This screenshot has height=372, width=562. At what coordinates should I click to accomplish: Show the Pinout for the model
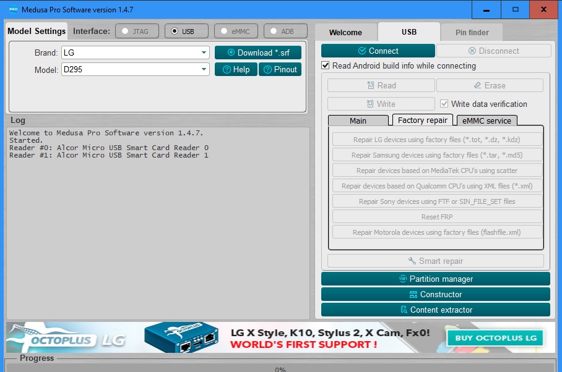tap(280, 69)
